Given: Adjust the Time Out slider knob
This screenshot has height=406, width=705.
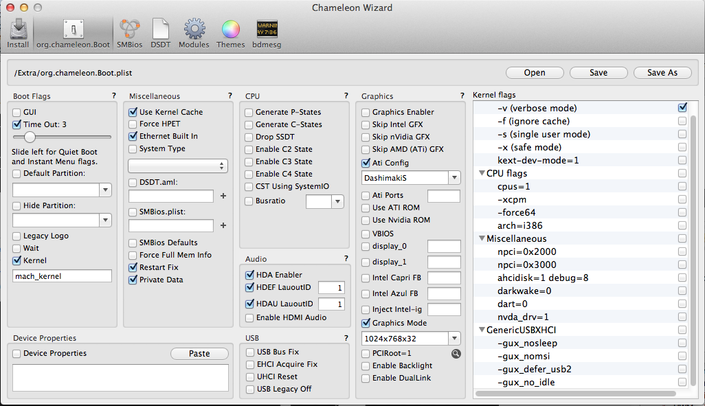Looking at the screenshot, I should 30,137.
